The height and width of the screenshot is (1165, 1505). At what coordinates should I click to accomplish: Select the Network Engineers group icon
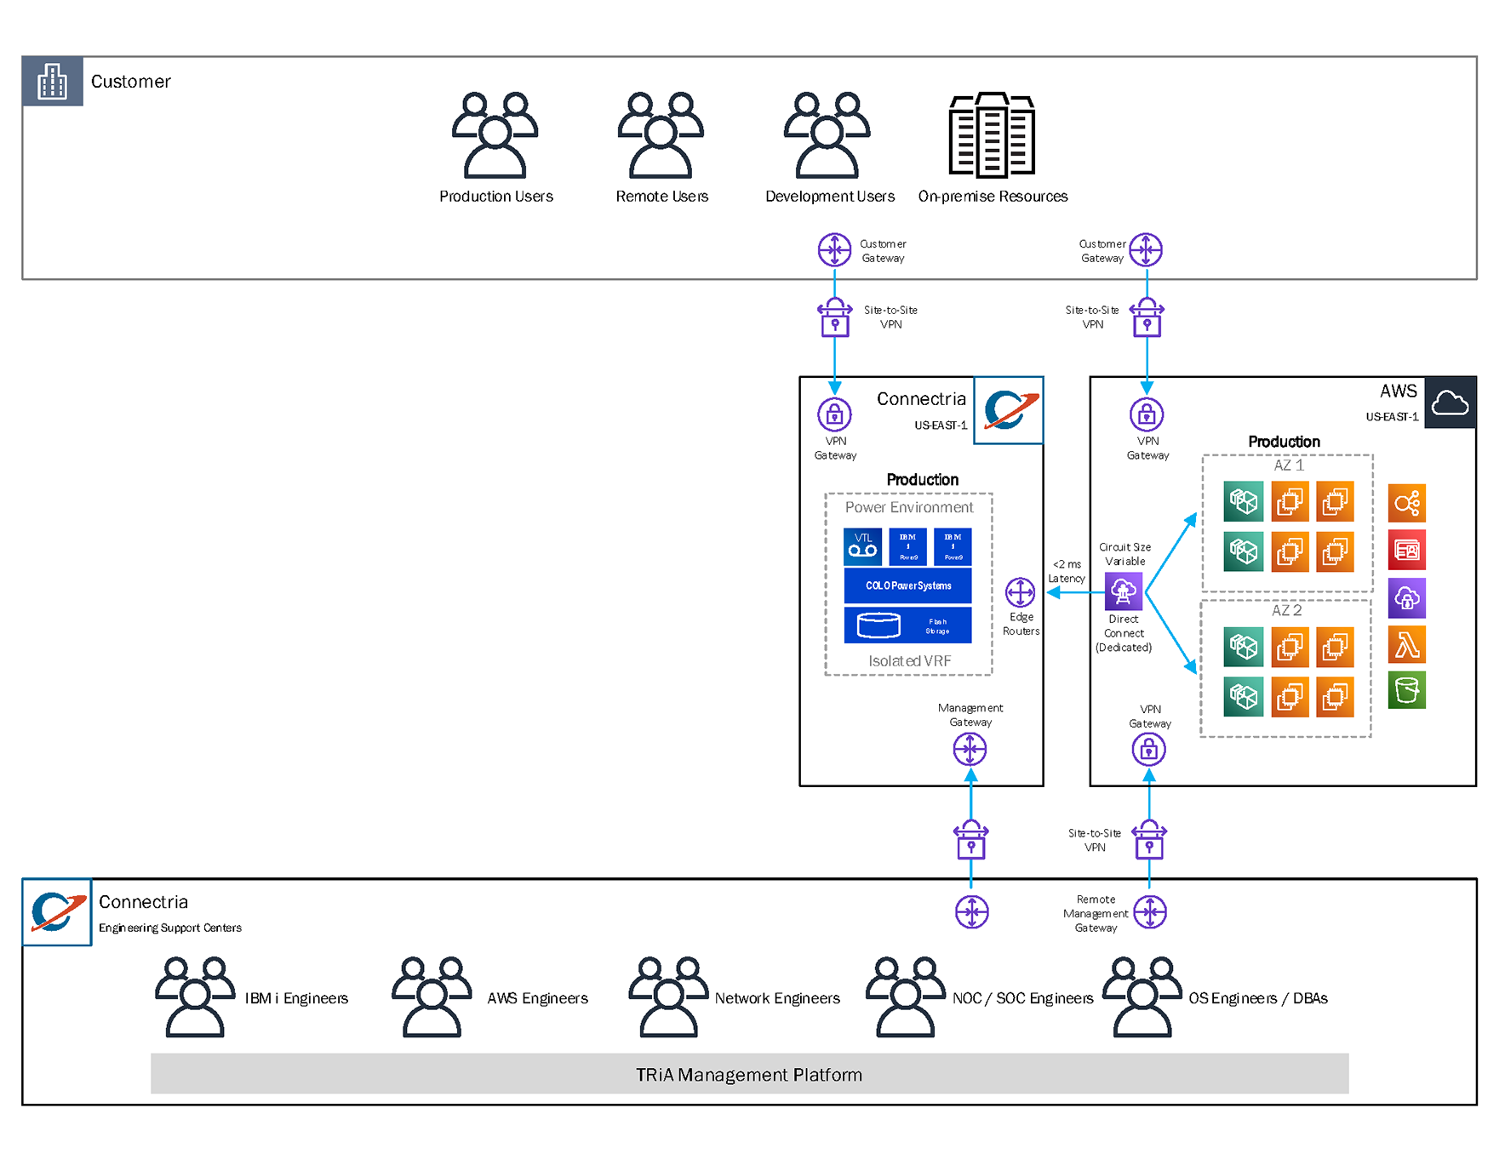coord(668,997)
